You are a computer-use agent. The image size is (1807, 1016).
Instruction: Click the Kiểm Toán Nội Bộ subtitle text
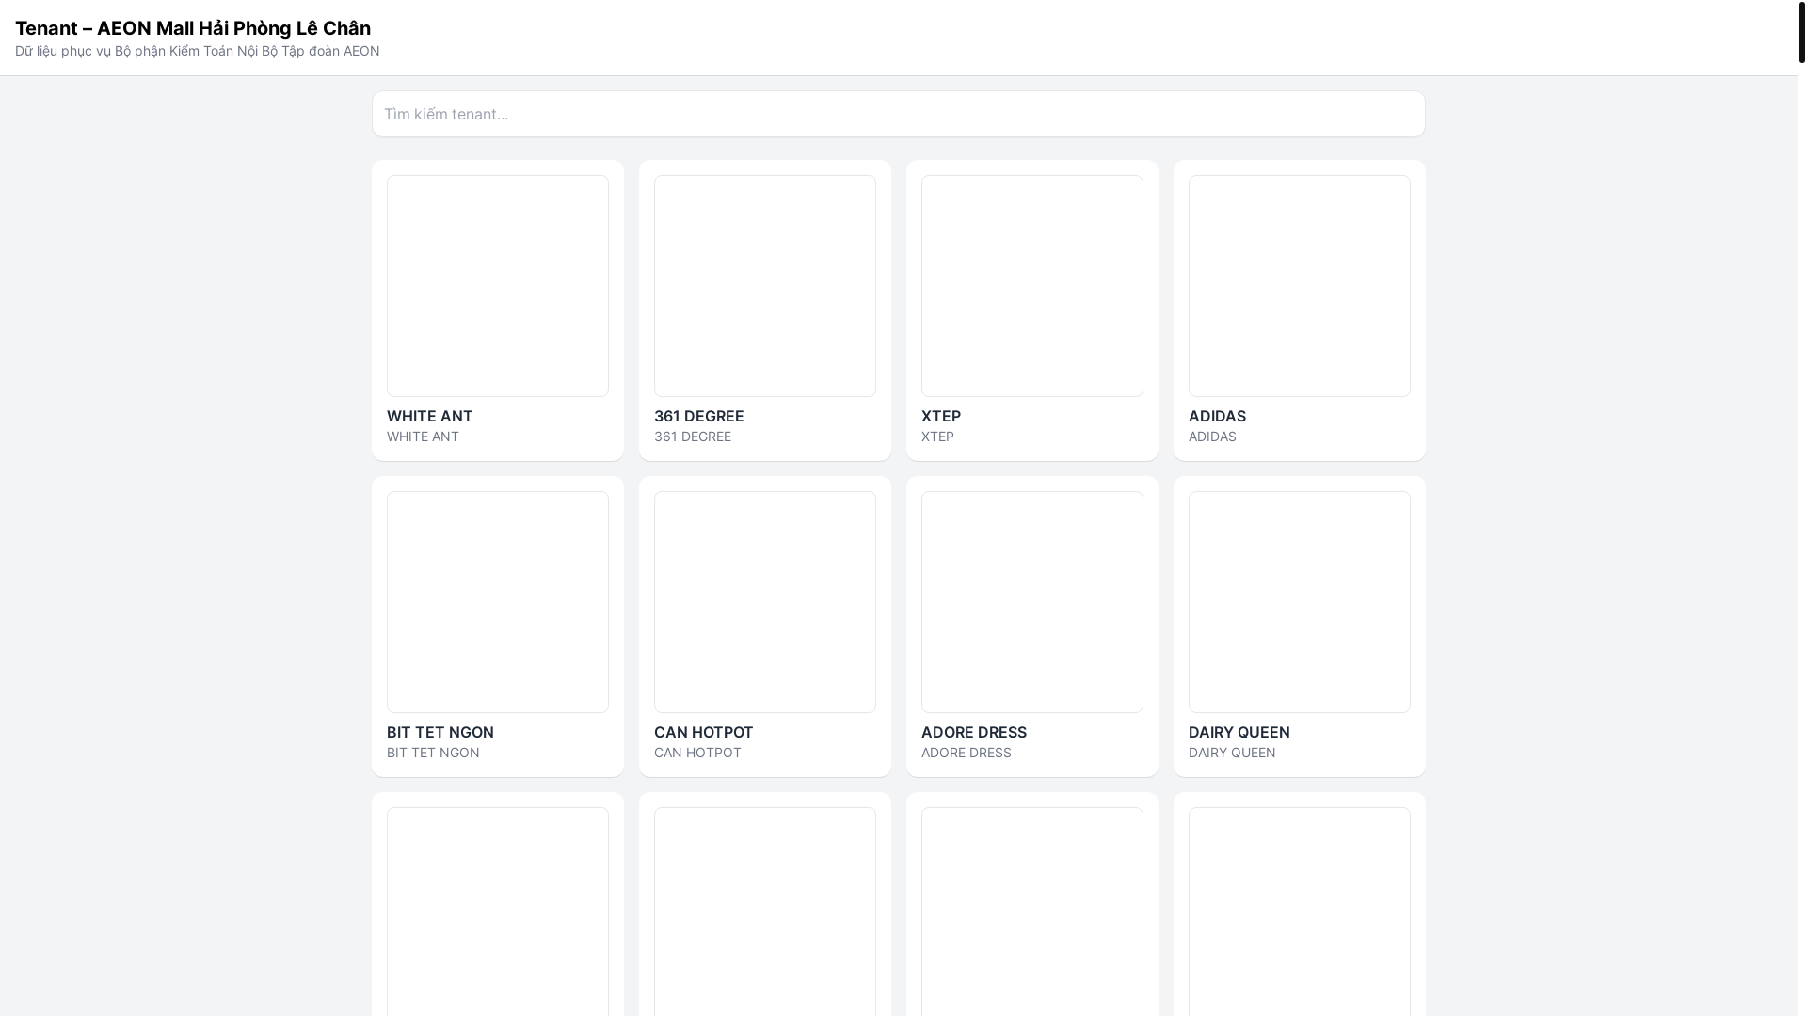[197, 51]
